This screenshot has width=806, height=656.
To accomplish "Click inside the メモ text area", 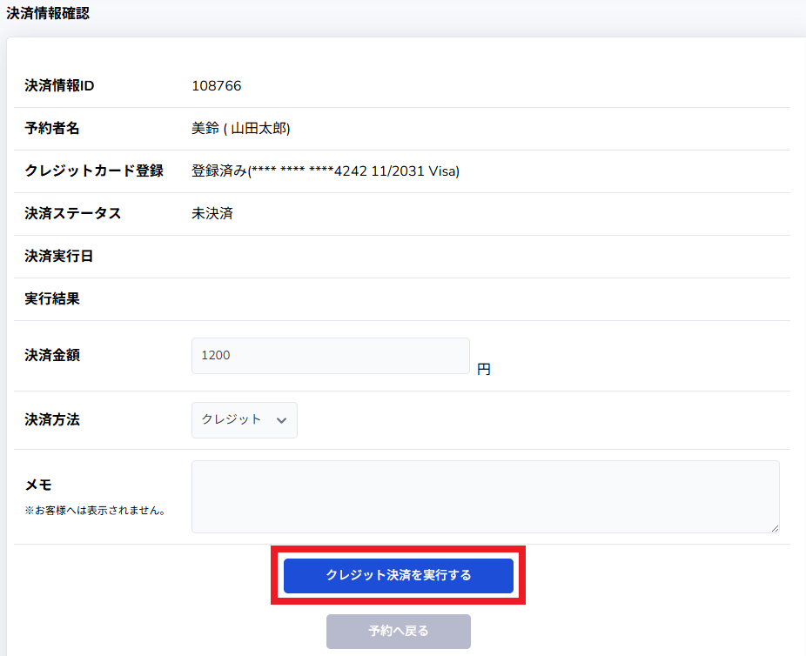I will (x=484, y=496).
